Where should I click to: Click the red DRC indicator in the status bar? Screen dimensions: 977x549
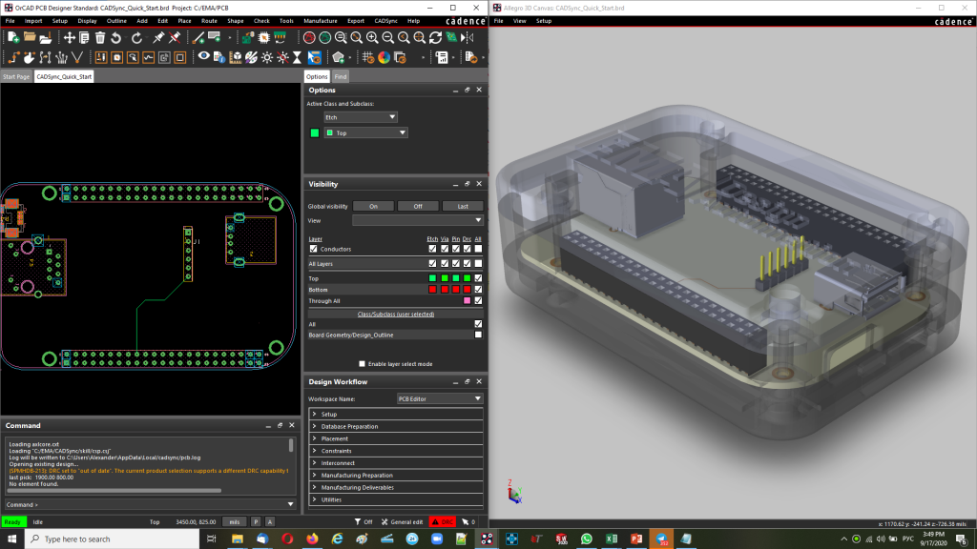point(444,521)
